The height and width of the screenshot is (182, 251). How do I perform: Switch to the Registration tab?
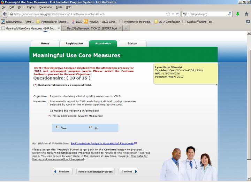click(x=74, y=43)
